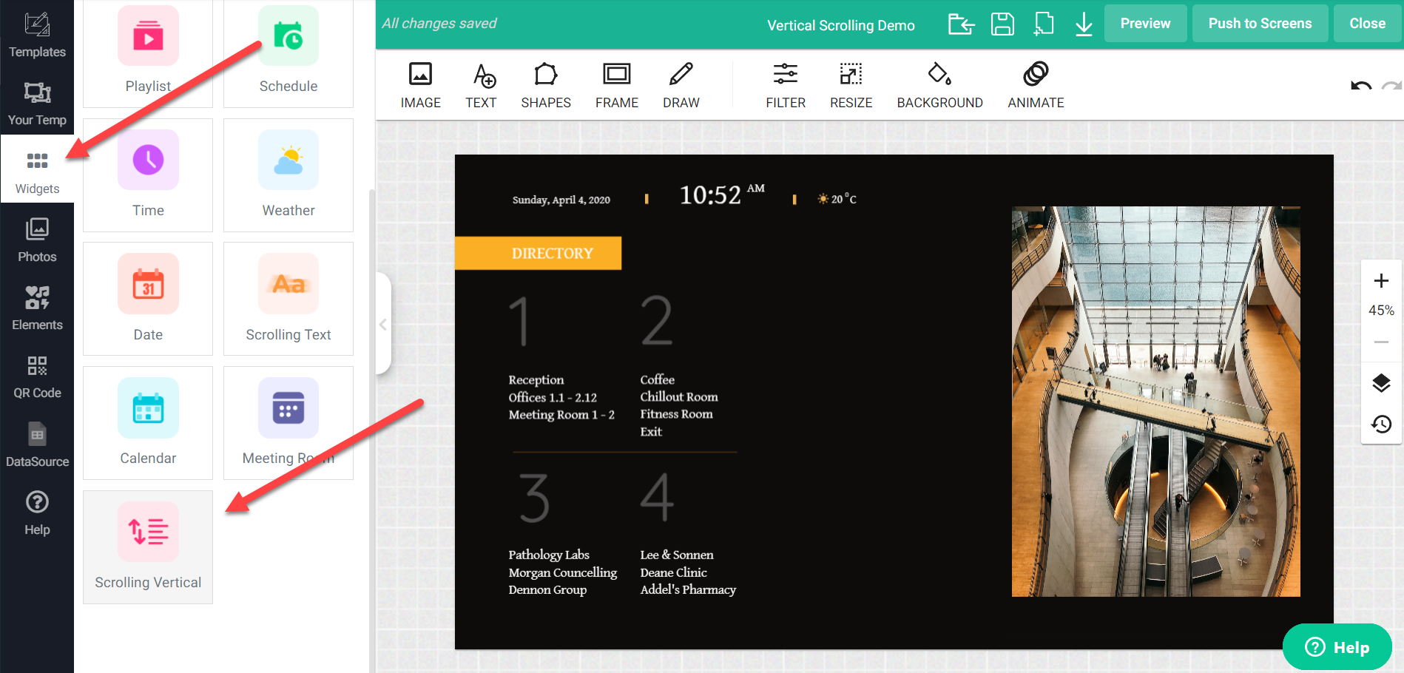Choose the Scrolling Text widget

point(288,299)
